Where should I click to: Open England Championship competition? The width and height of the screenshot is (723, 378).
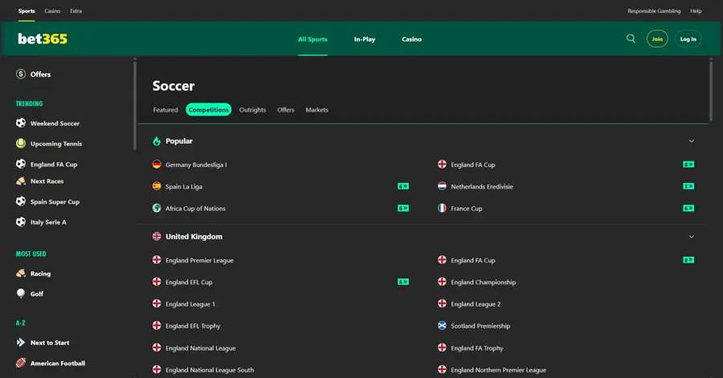[x=484, y=282]
